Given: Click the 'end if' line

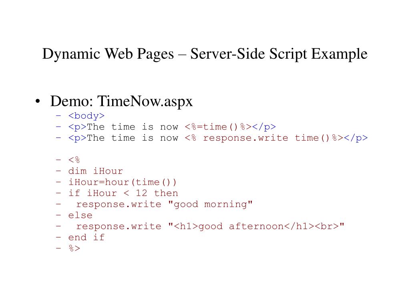Looking at the screenshot, I should [86, 237].
